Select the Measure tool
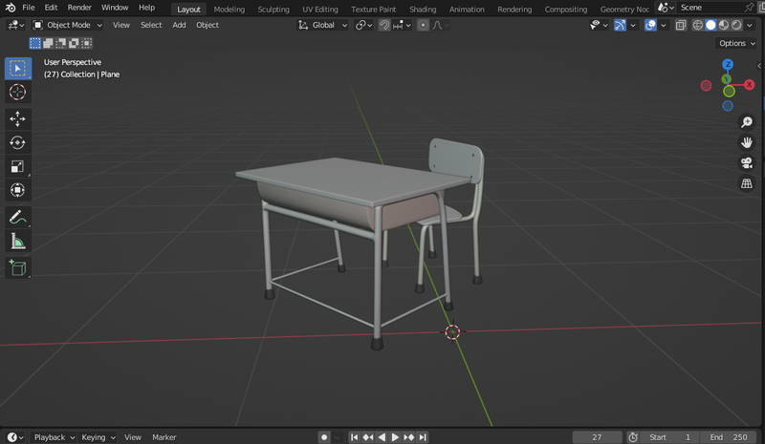Image resolution: width=765 pixels, height=444 pixels. click(18, 242)
